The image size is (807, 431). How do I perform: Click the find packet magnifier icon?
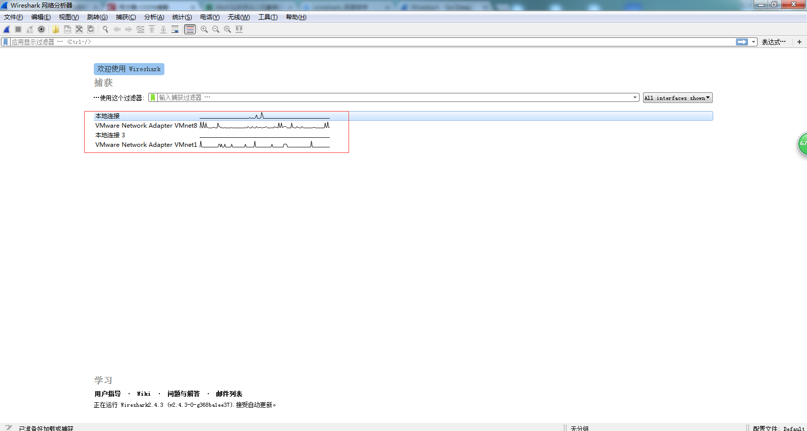click(x=105, y=29)
